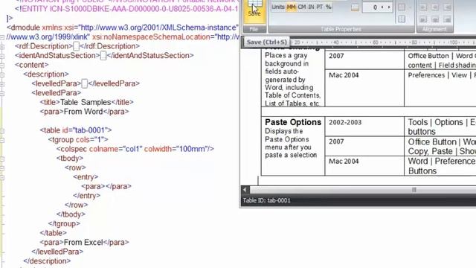Click the collapsed box inside rdf:Description
The image size is (476, 268).
(x=76, y=46)
